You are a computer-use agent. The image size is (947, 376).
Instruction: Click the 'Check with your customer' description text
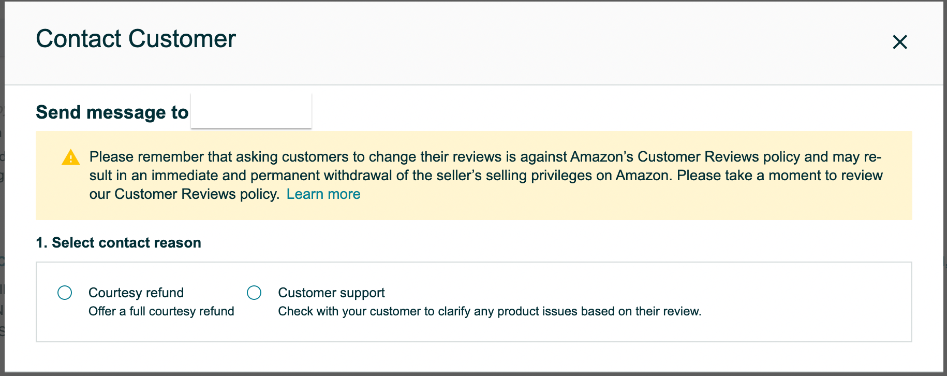pyautogui.click(x=490, y=311)
